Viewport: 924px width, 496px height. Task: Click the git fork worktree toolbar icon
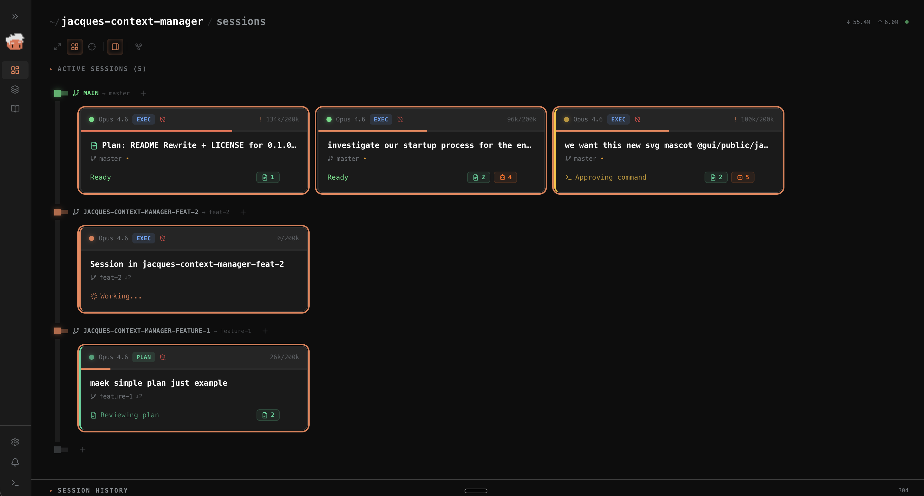click(x=138, y=47)
